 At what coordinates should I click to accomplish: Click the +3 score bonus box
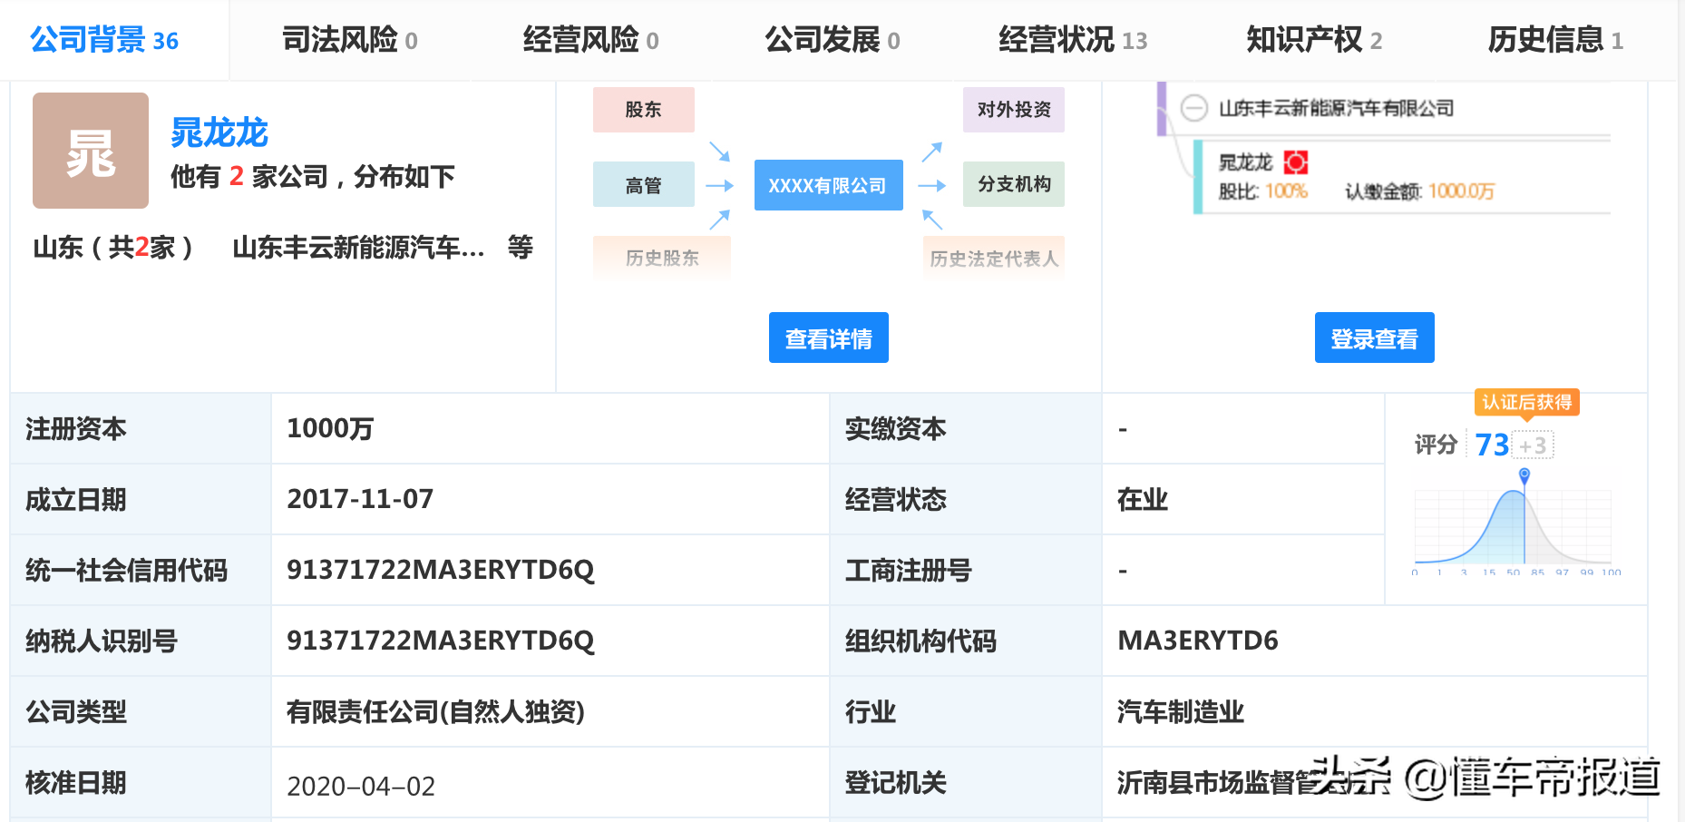[x=1534, y=445]
